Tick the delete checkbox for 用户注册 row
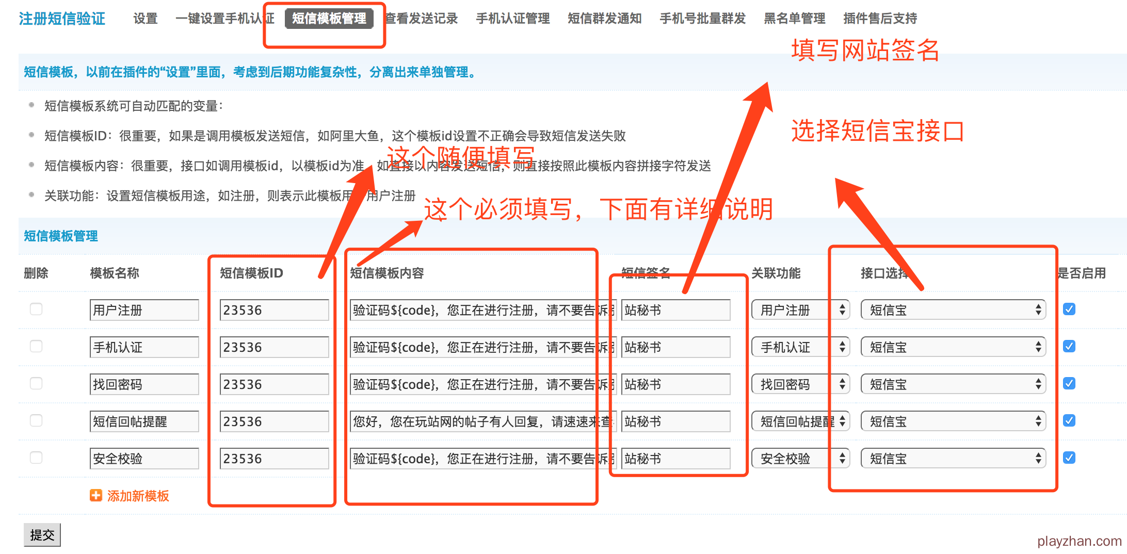This screenshot has height=554, width=1127. pyautogui.click(x=36, y=309)
